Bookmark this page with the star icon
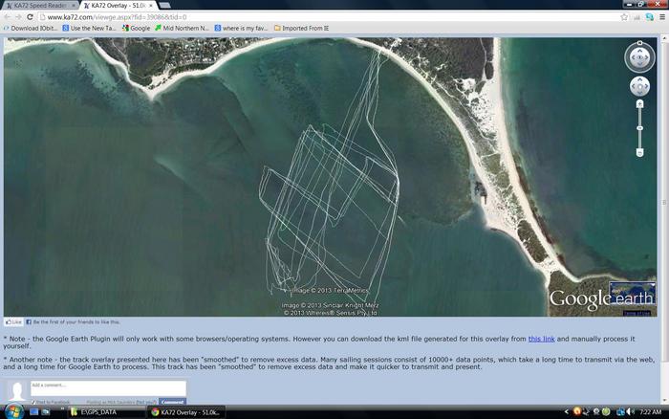The width and height of the screenshot is (669, 419). [624, 17]
